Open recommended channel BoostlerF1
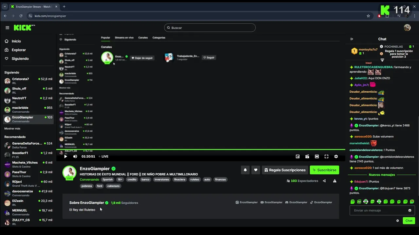 [28, 155]
